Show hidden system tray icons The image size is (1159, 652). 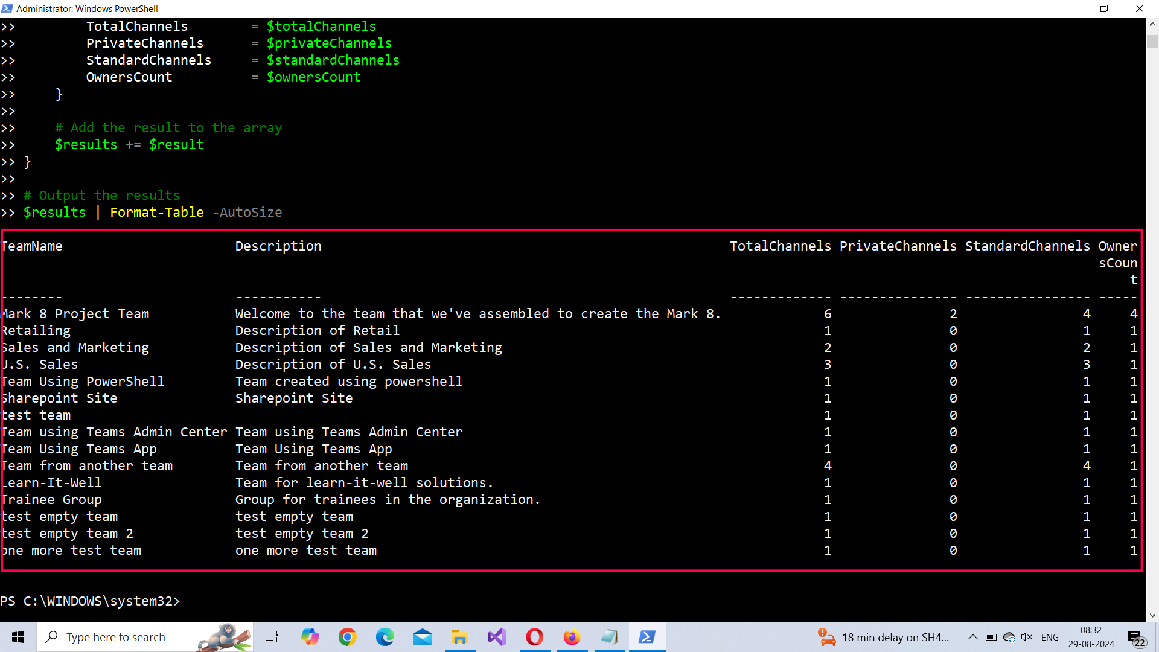pyautogui.click(x=973, y=637)
